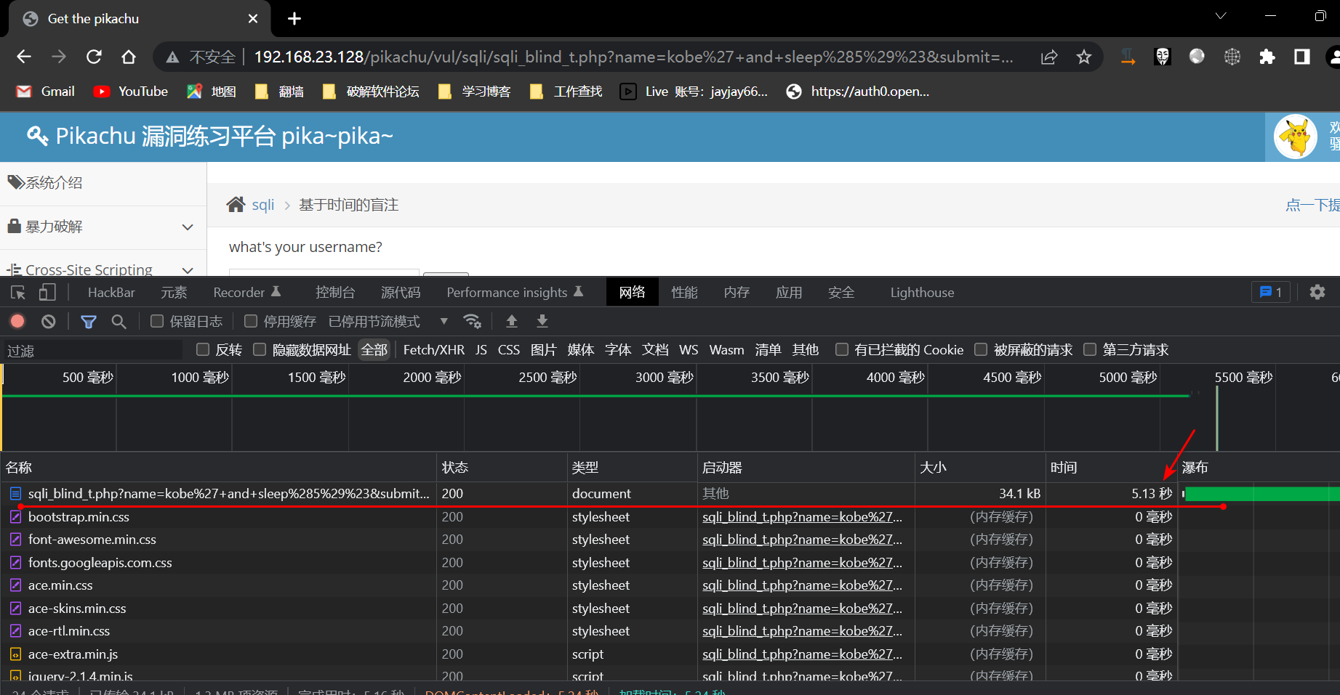The width and height of the screenshot is (1340, 695).
Task: Click the record network log button
Action: point(17,321)
